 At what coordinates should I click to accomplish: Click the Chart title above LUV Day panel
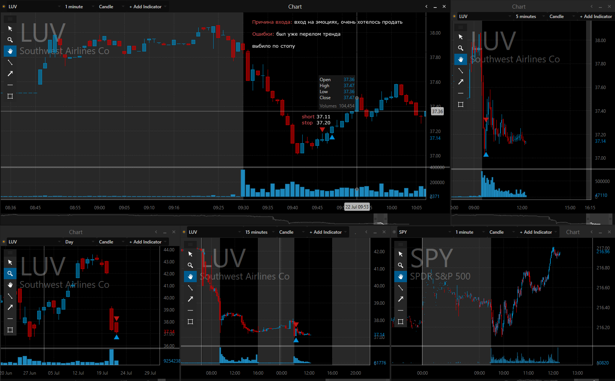(75, 232)
